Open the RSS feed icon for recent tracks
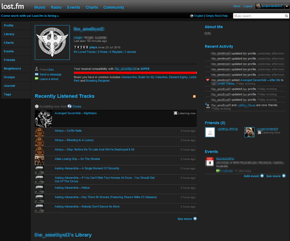 click(x=194, y=96)
